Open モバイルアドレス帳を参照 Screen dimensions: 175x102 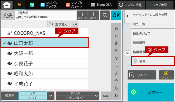[x=153, y=15]
